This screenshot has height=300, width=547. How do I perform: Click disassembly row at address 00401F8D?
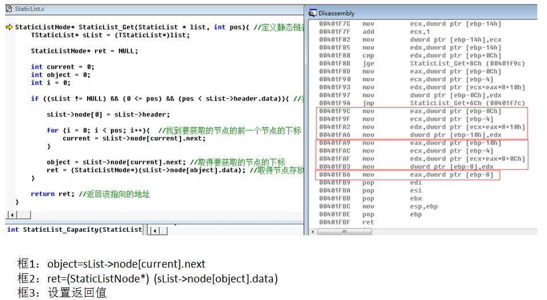coord(410,72)
